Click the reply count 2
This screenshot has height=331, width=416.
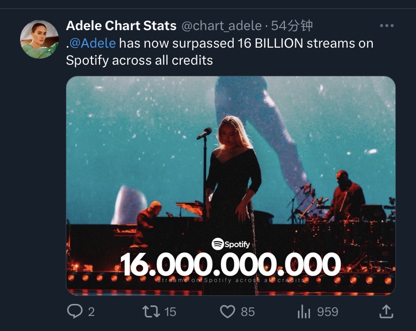click(x=91, y=312)
